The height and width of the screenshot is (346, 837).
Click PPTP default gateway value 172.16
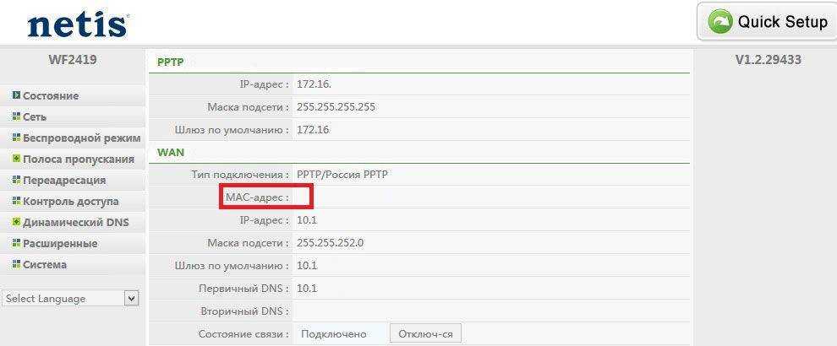point(313,130)
